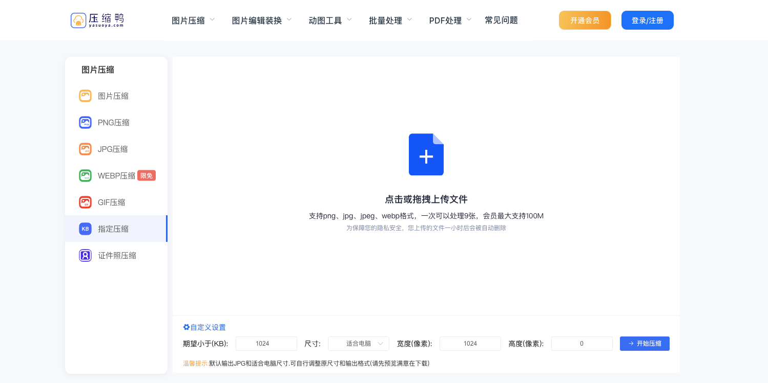This screenshot has width=768, height=383.
Task: Open the PDF处理 navigation menu
Action: click(445, 20)
